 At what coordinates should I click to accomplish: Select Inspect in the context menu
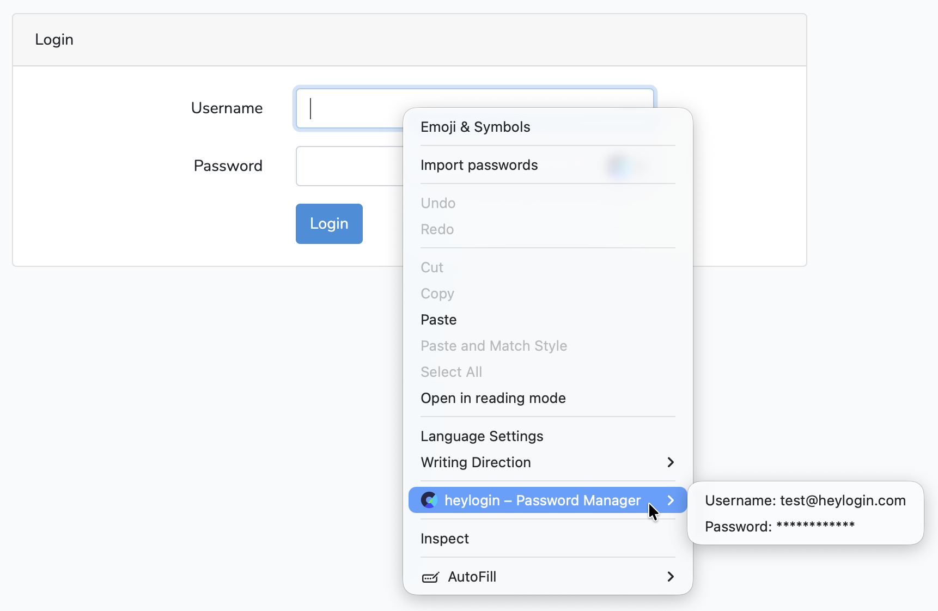[444, 539]
